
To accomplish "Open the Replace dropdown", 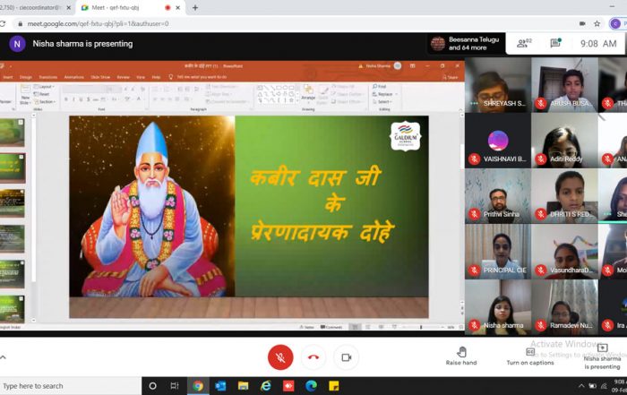I will point(385,94).
